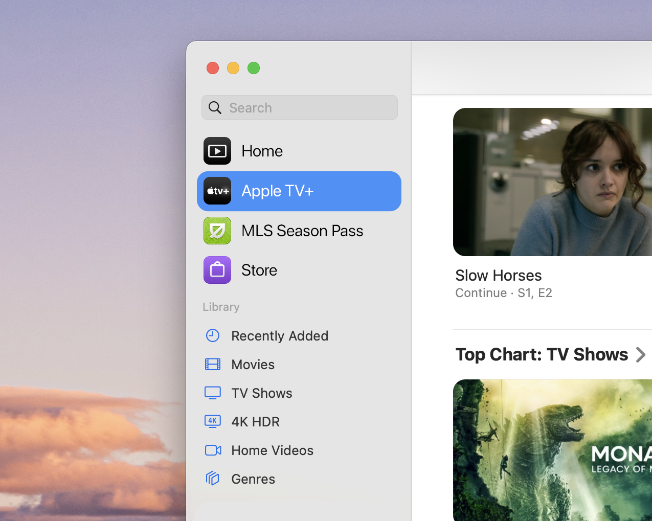Click the TV Shows screen icon

[213, 393]
